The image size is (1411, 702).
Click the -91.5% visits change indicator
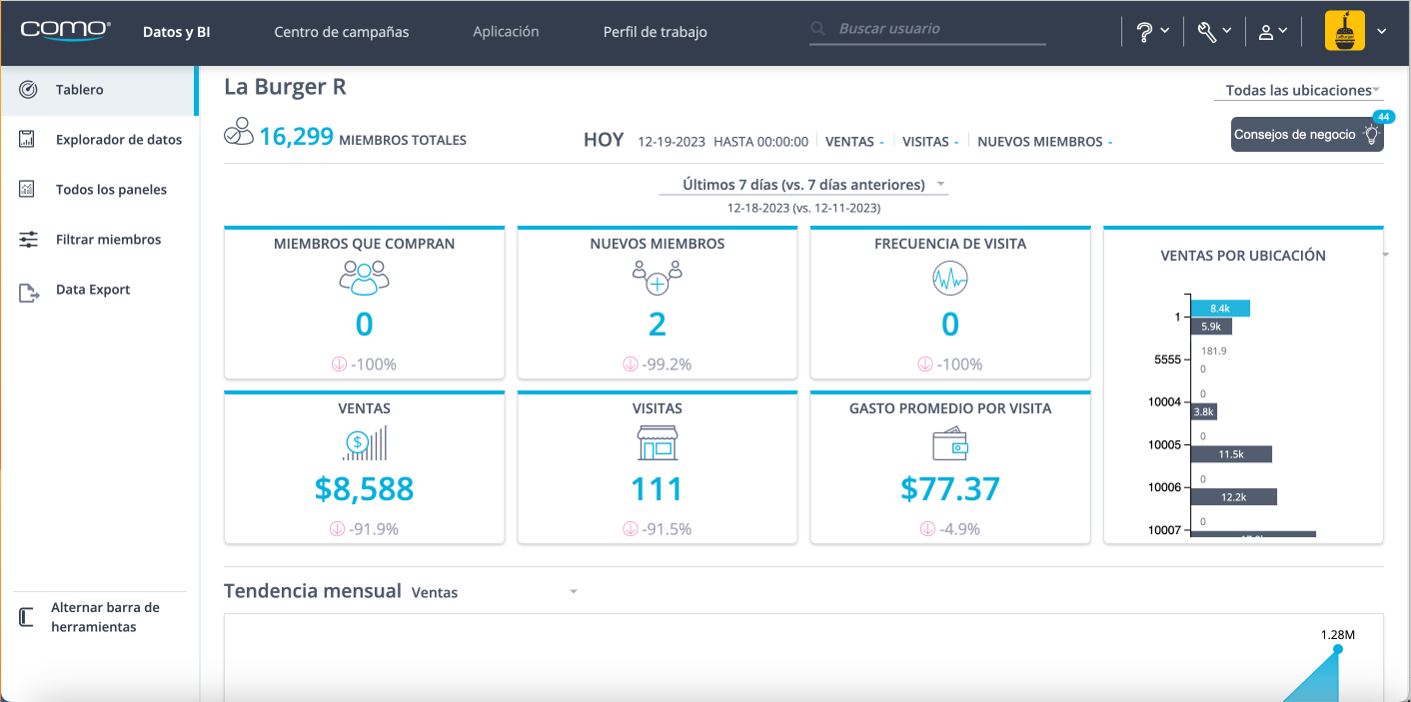point(657,529)
